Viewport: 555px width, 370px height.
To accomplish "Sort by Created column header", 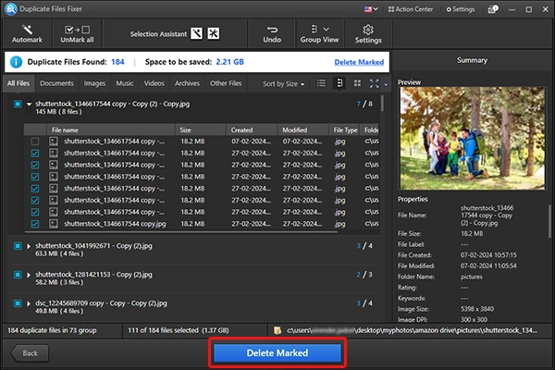I will 252,129.
